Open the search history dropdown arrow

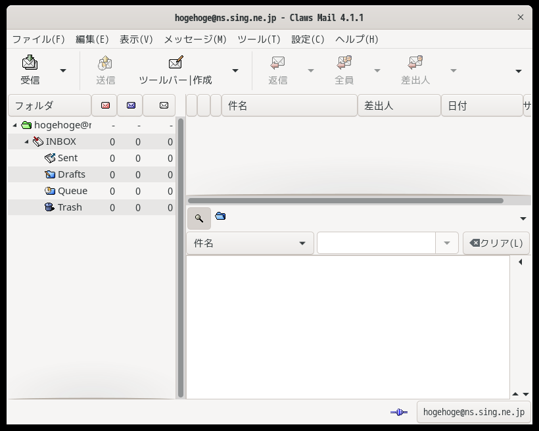(x=447, y=243)
